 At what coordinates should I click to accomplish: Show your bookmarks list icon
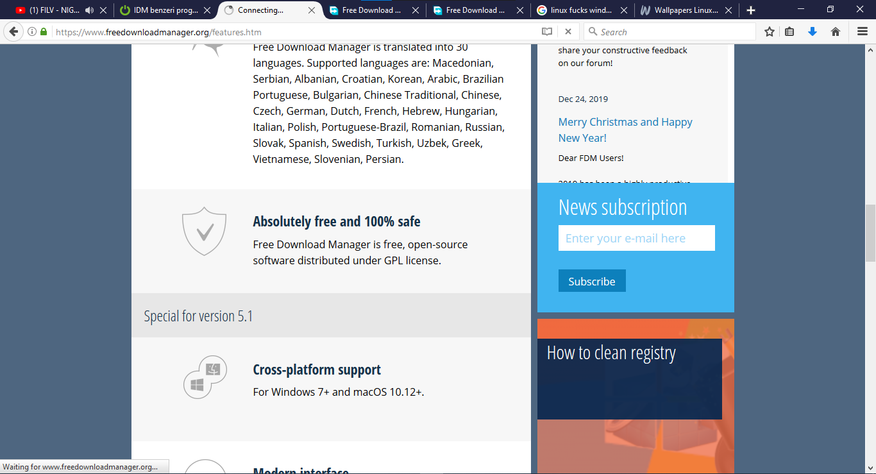pyautogui.click(x=789, y=31)
